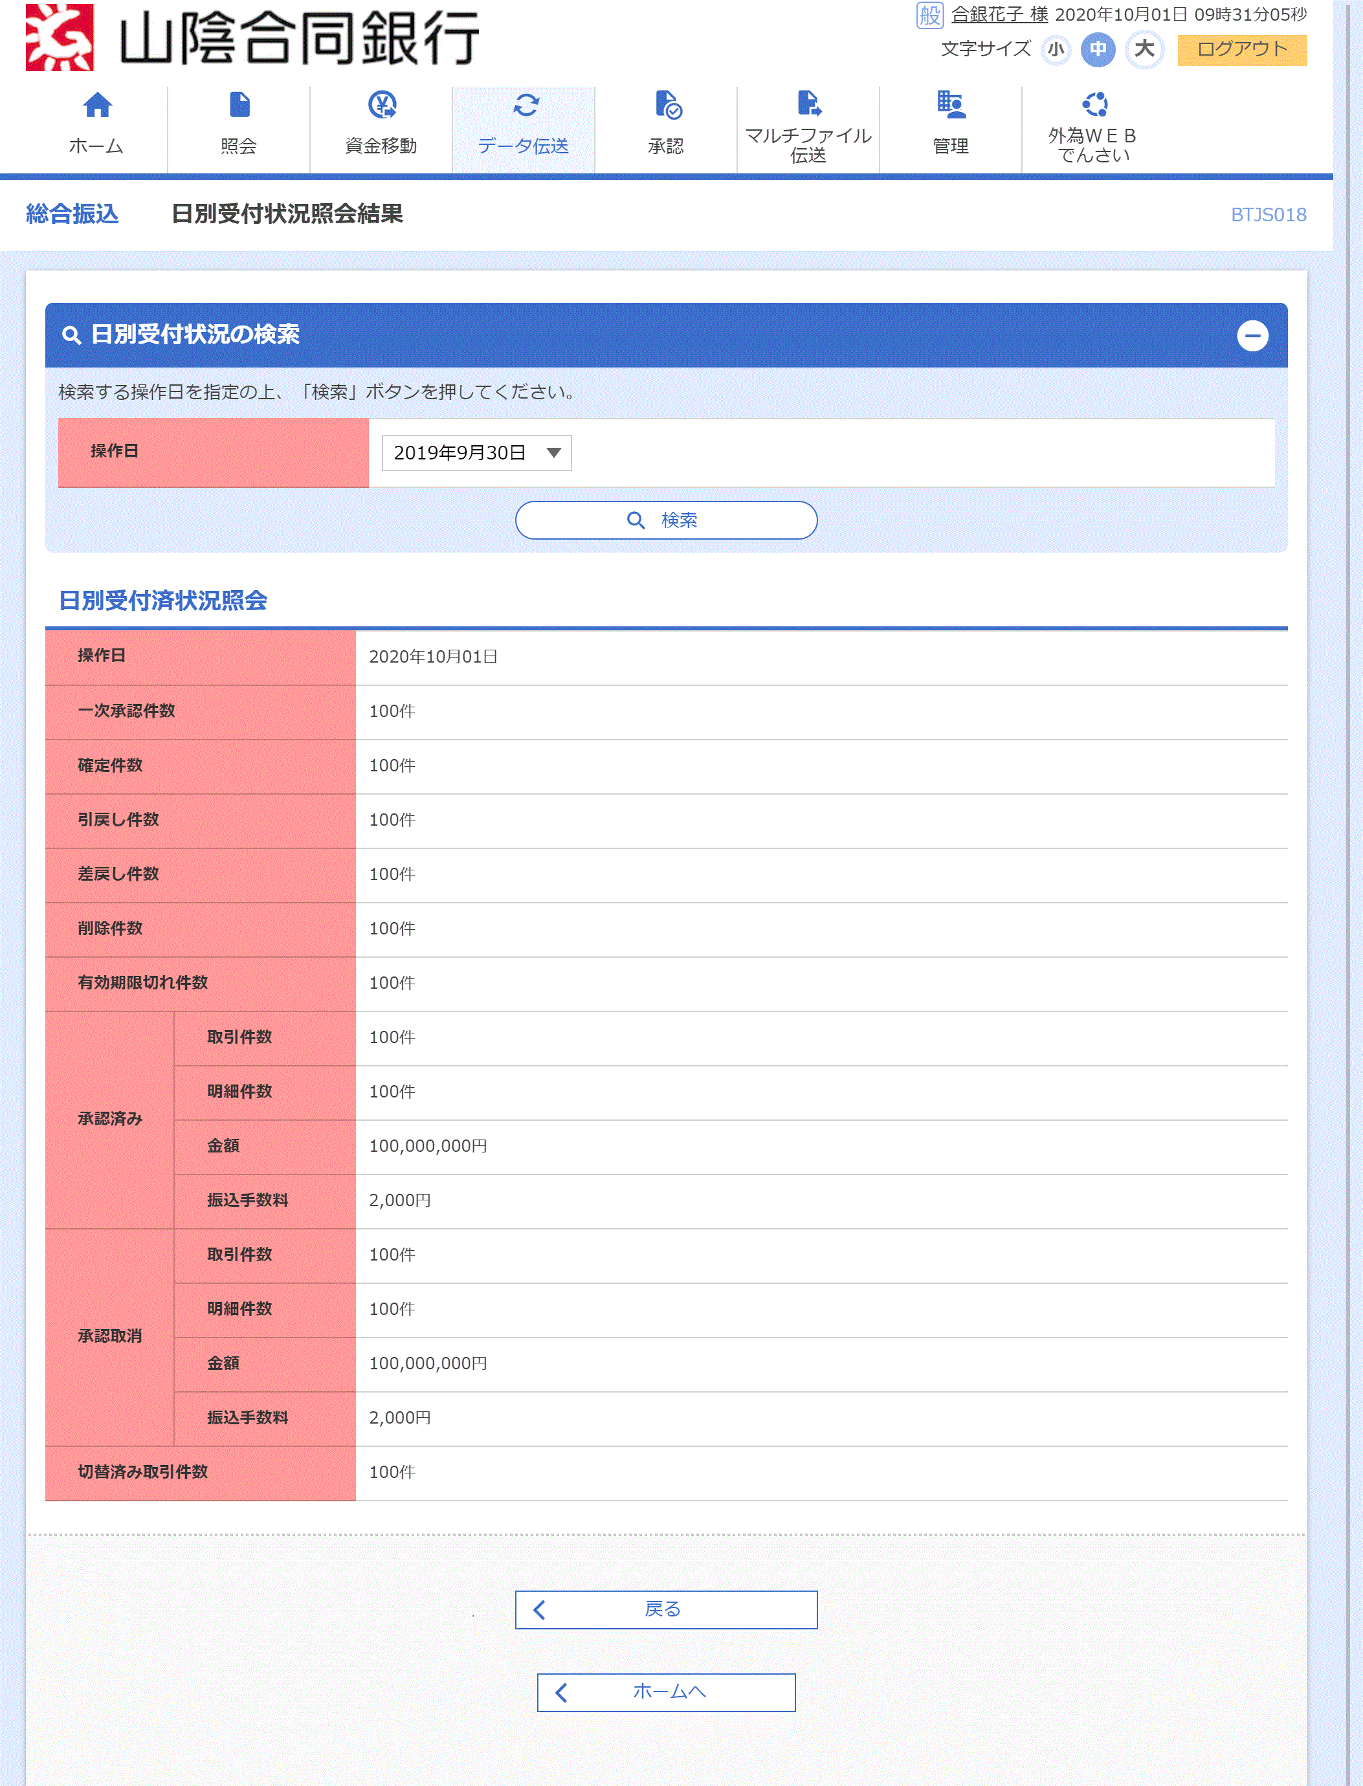Click the 削除件数 row label
The width and height of the screenshot is (1363, 1786).
[x=110, y=929]
